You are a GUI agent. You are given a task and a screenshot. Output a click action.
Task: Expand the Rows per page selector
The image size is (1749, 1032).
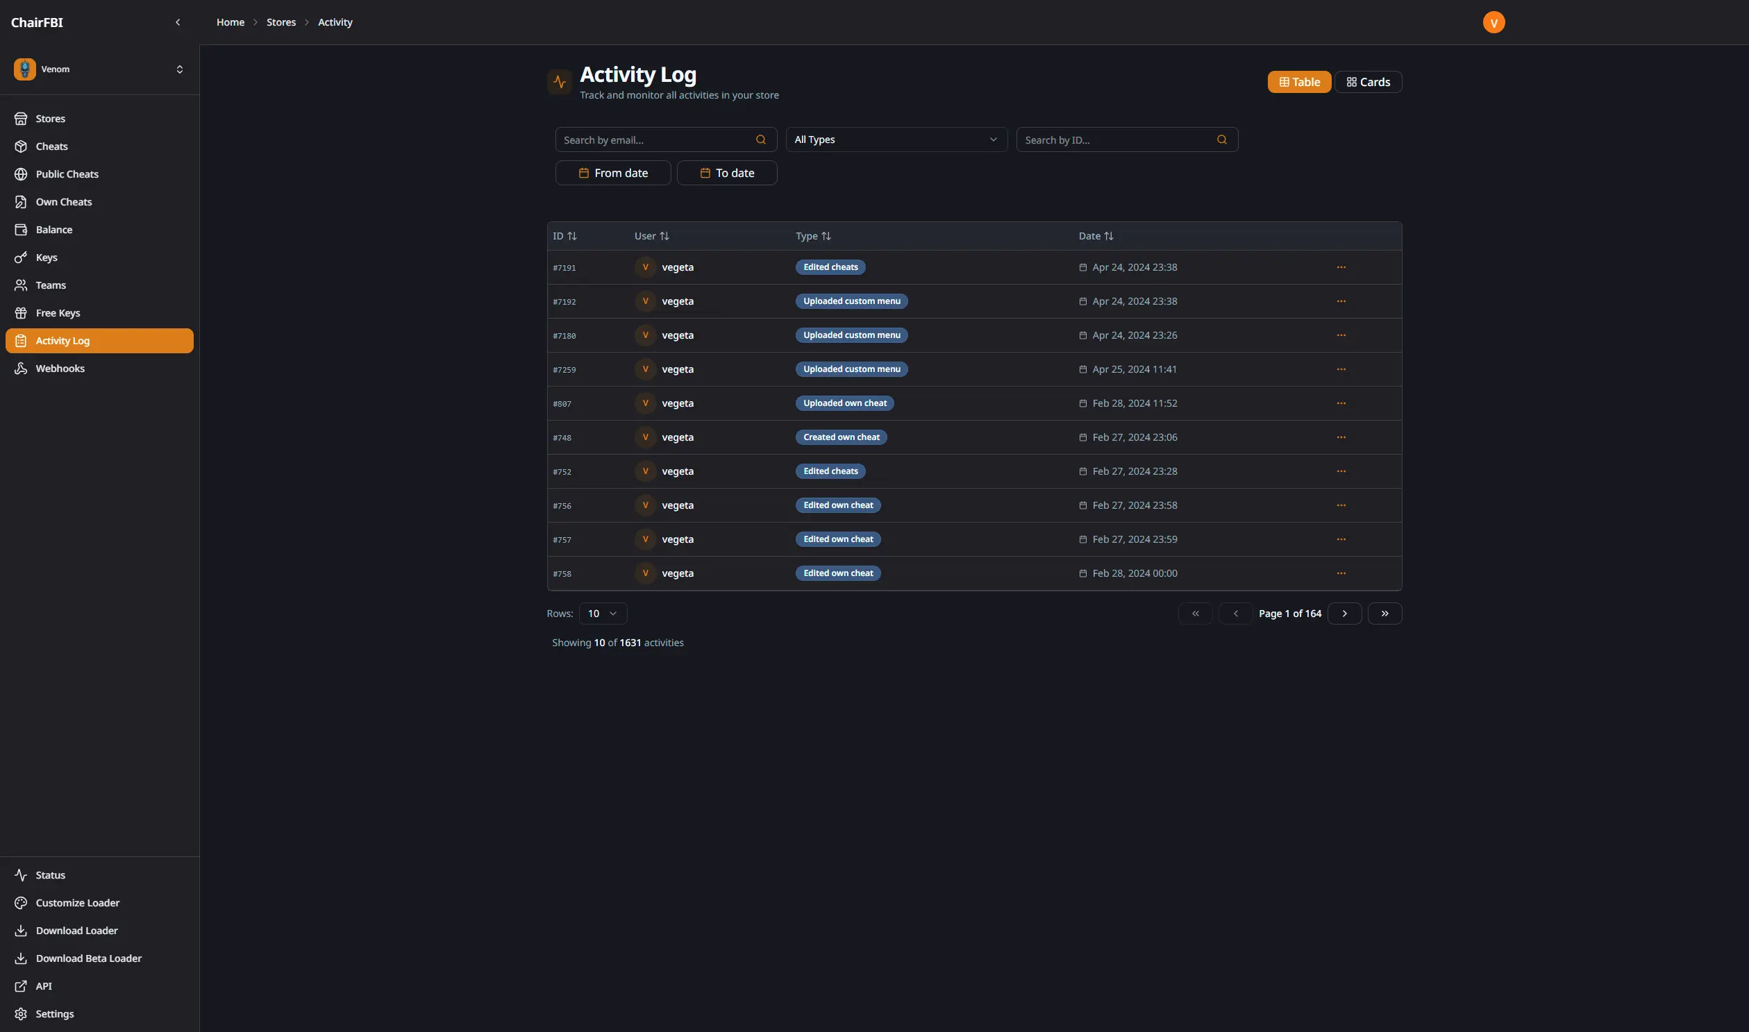click(602, 614)
